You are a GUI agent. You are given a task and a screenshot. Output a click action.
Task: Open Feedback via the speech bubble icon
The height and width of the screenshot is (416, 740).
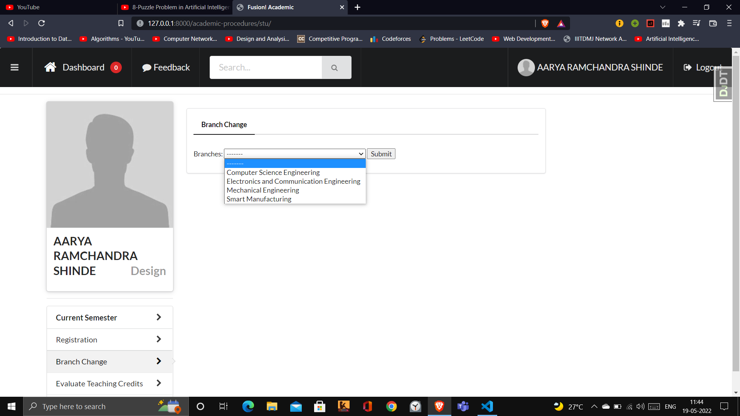tap(147, 67)
